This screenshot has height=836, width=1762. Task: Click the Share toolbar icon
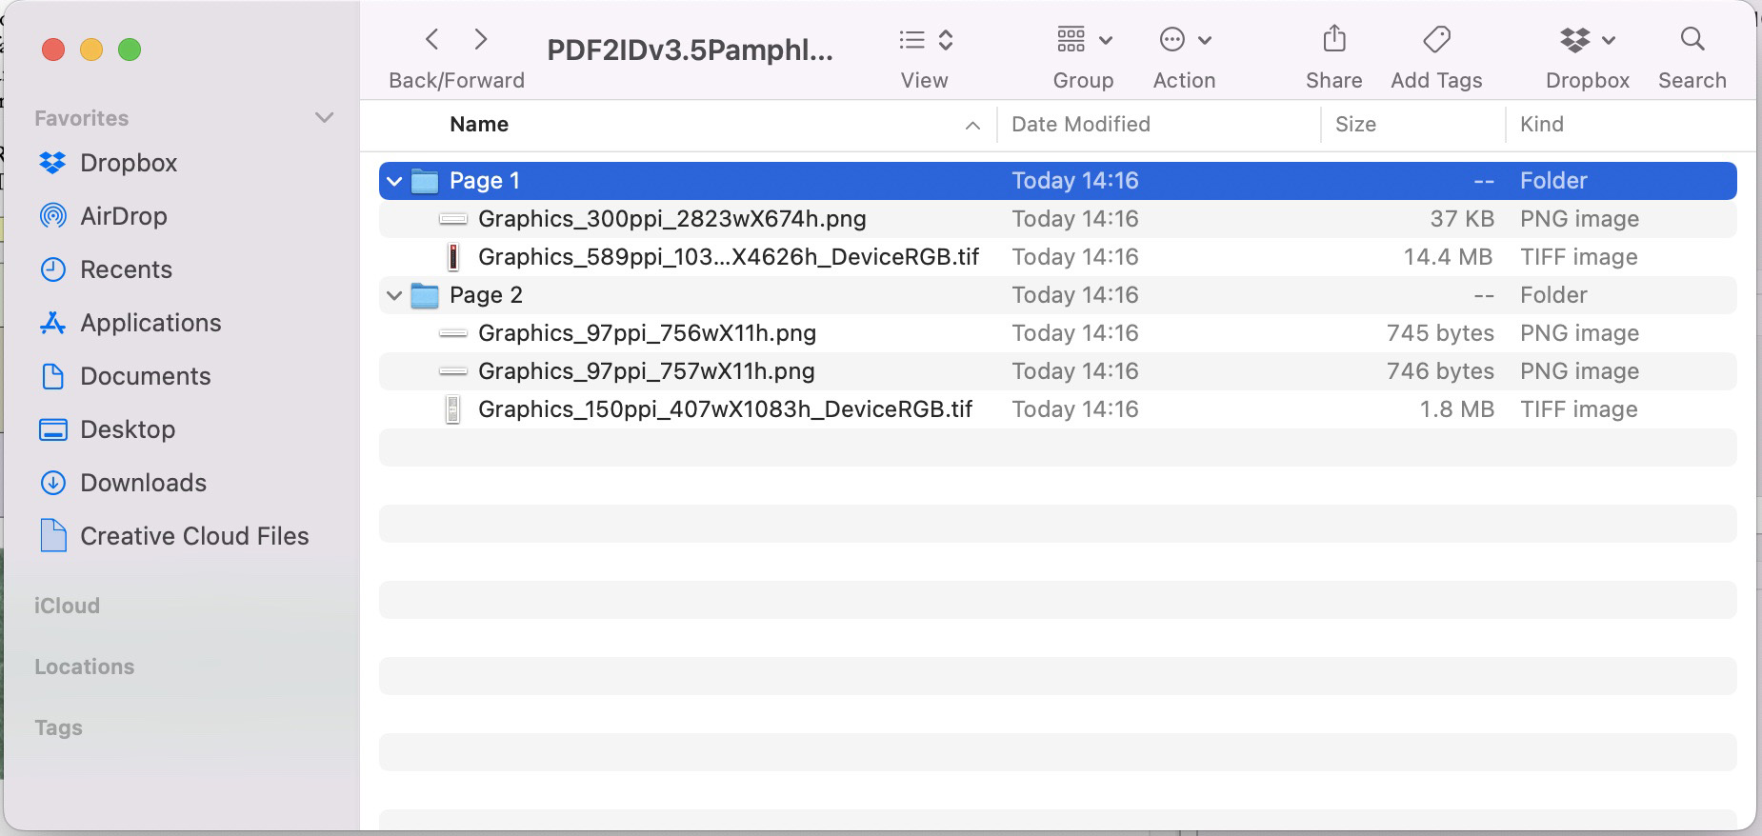(1334, 39)
